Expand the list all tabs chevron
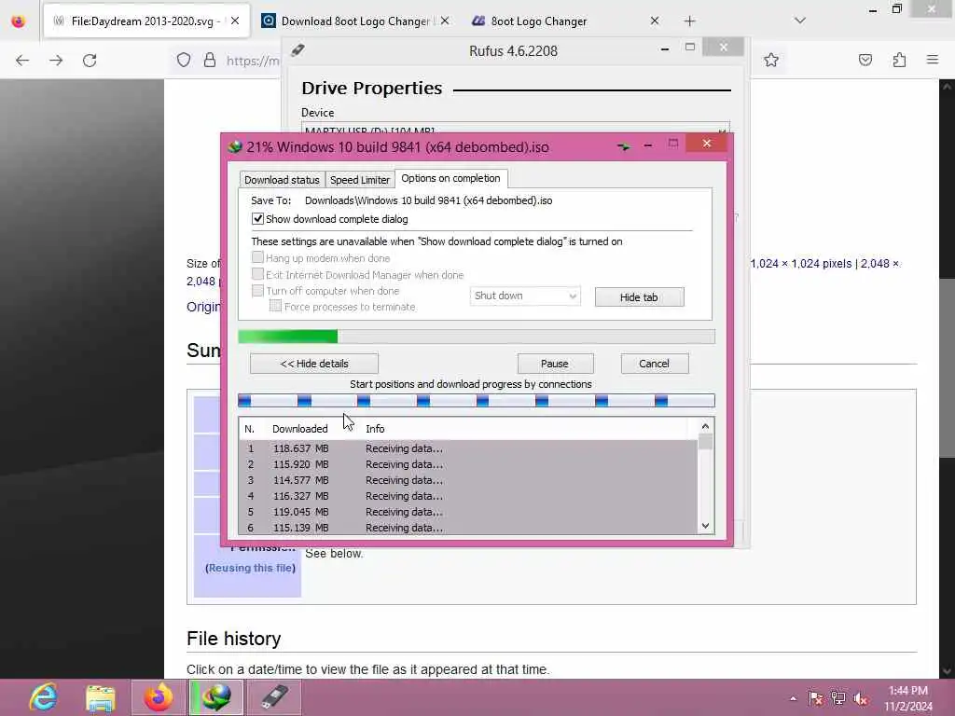This screenshot has width=955, height=716. pyautogui.click(x=800, y=21)
